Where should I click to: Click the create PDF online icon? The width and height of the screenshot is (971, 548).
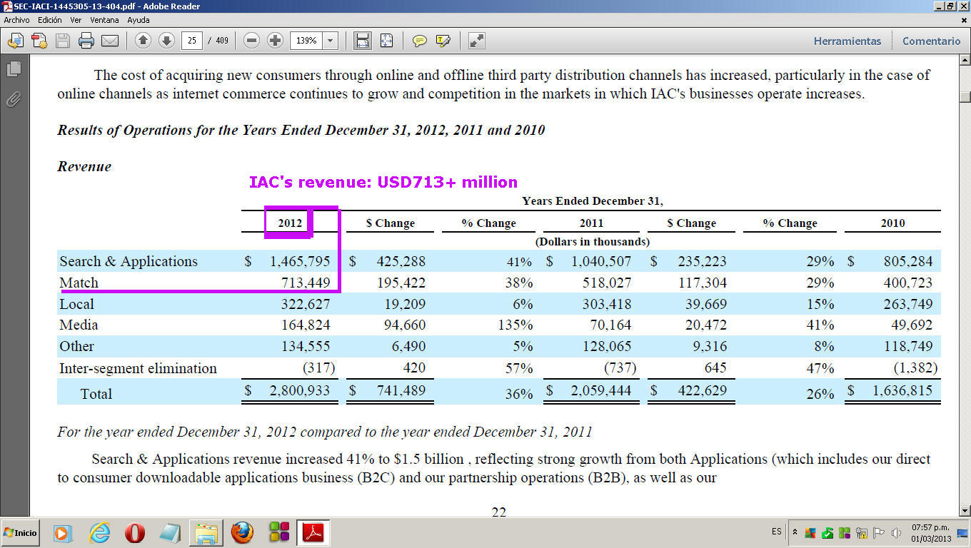39,41
